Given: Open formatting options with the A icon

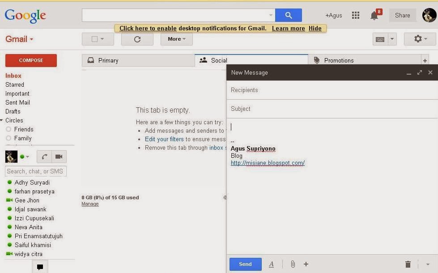Looking at the screenshot, I should coord(271,264).
